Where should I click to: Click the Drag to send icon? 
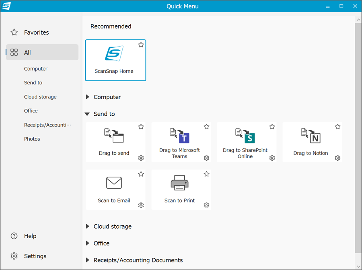(114, 135)
